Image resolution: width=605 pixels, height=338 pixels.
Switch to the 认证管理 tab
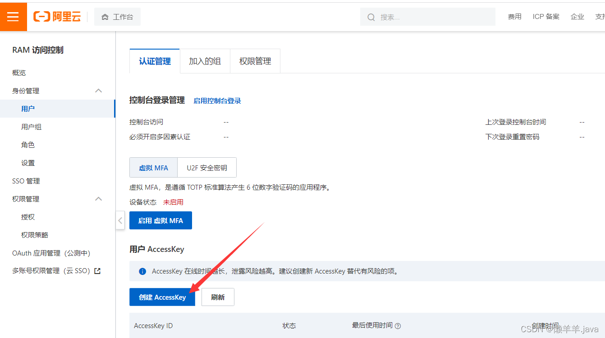(x=155, y=61)
